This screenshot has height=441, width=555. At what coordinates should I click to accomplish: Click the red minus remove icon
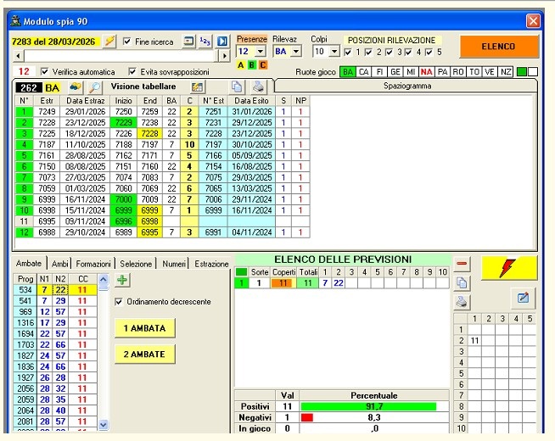[462, 265]
